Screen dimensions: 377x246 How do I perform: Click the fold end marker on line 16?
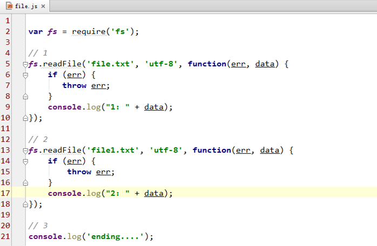click(25, 183)
